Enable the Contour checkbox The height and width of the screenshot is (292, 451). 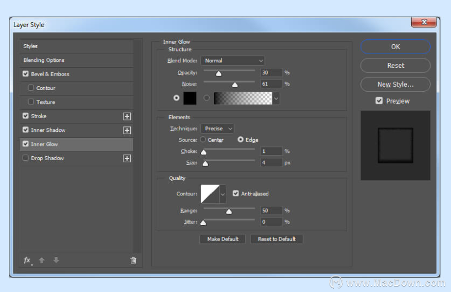tap(31, 87)
